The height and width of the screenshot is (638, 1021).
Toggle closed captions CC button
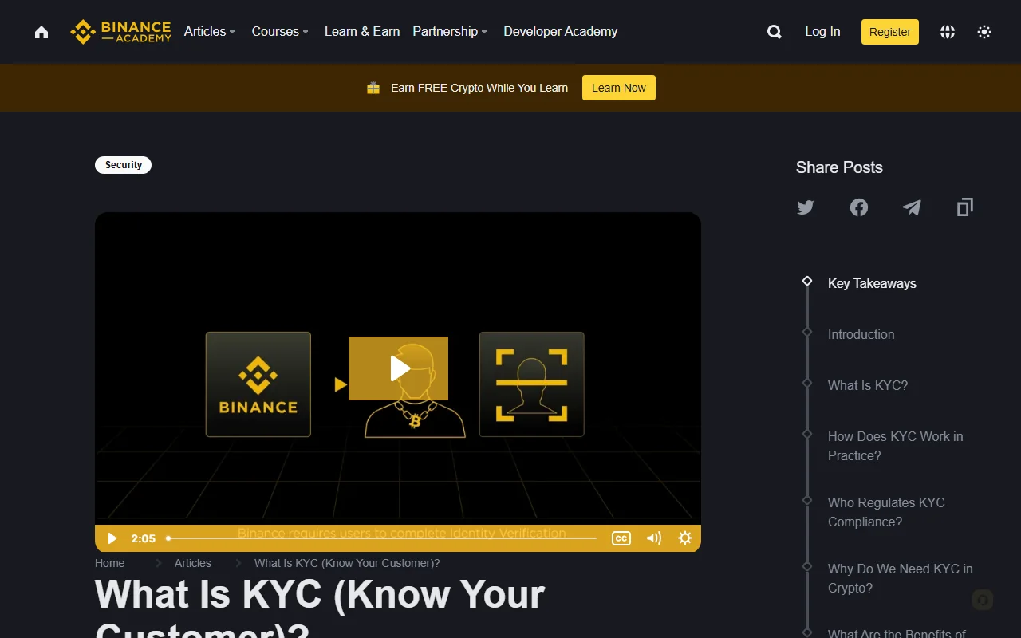tap(621, 538)
